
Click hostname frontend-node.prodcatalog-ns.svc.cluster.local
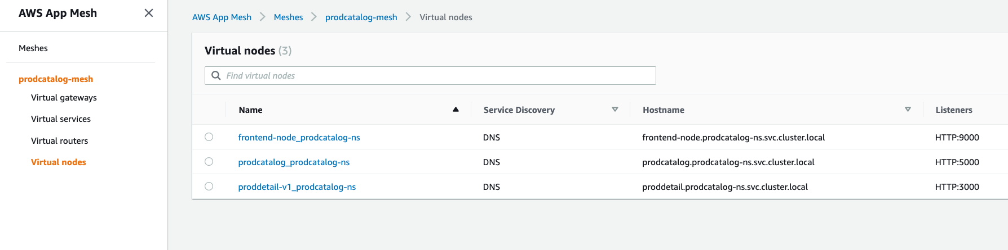(x=733, y=138)
